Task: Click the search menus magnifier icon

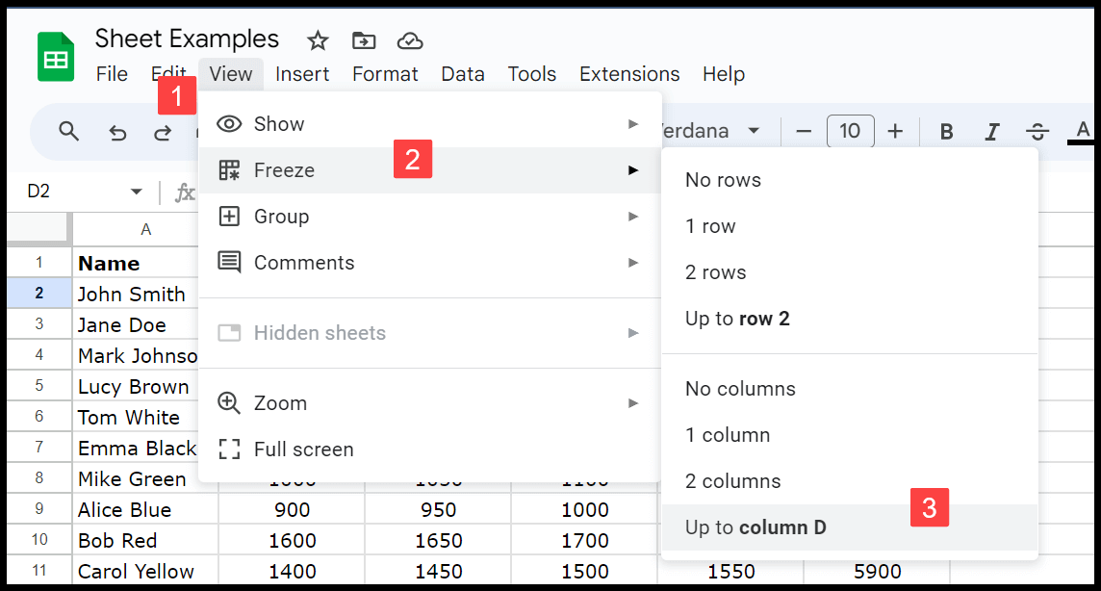Action: point(69,131)
